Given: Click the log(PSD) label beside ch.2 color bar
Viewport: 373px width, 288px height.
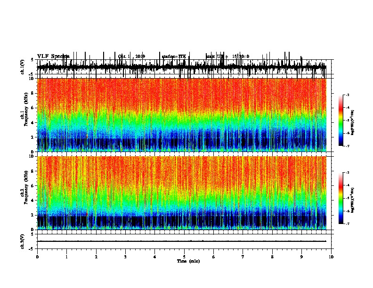Looking at the screenshot, I should click(x=353, y=200).
